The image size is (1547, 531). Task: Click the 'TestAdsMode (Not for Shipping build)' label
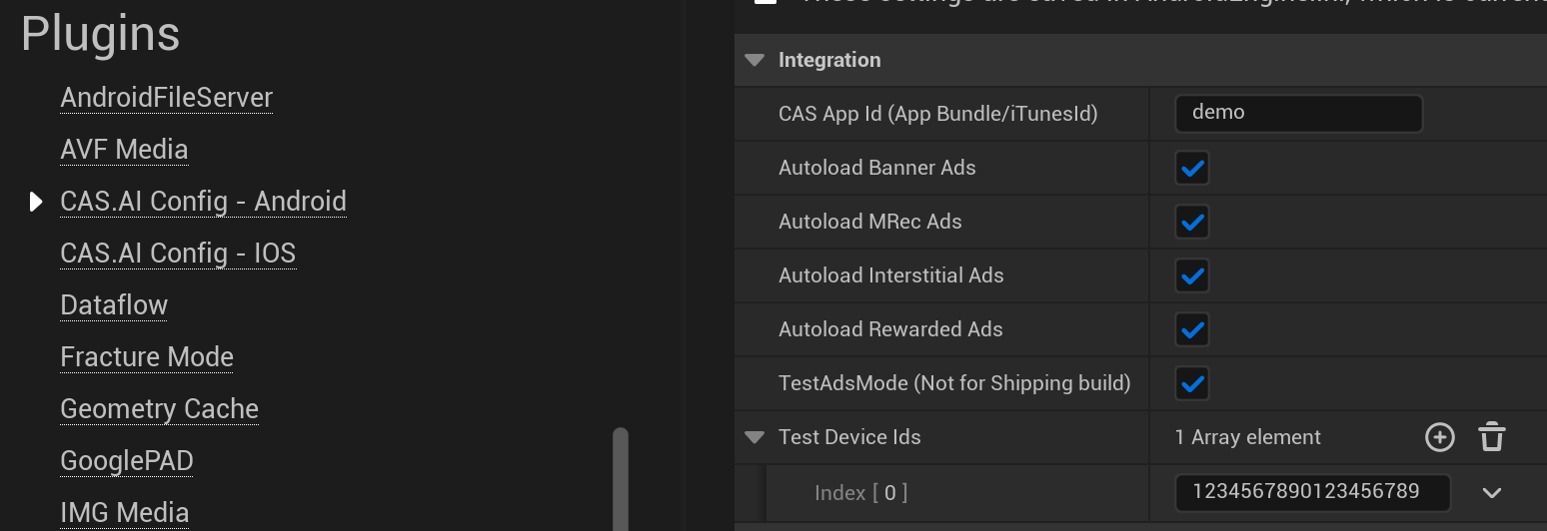[x=954, y=383]
